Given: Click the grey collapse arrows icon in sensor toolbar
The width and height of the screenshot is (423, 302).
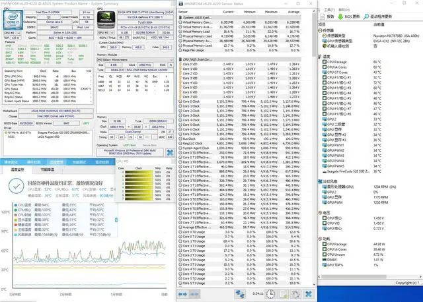Looking at the screenshot, I should point(195,294).
